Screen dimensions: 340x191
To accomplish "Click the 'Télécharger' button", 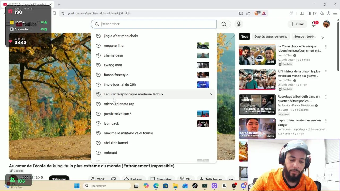I will [x=211, y=179].
